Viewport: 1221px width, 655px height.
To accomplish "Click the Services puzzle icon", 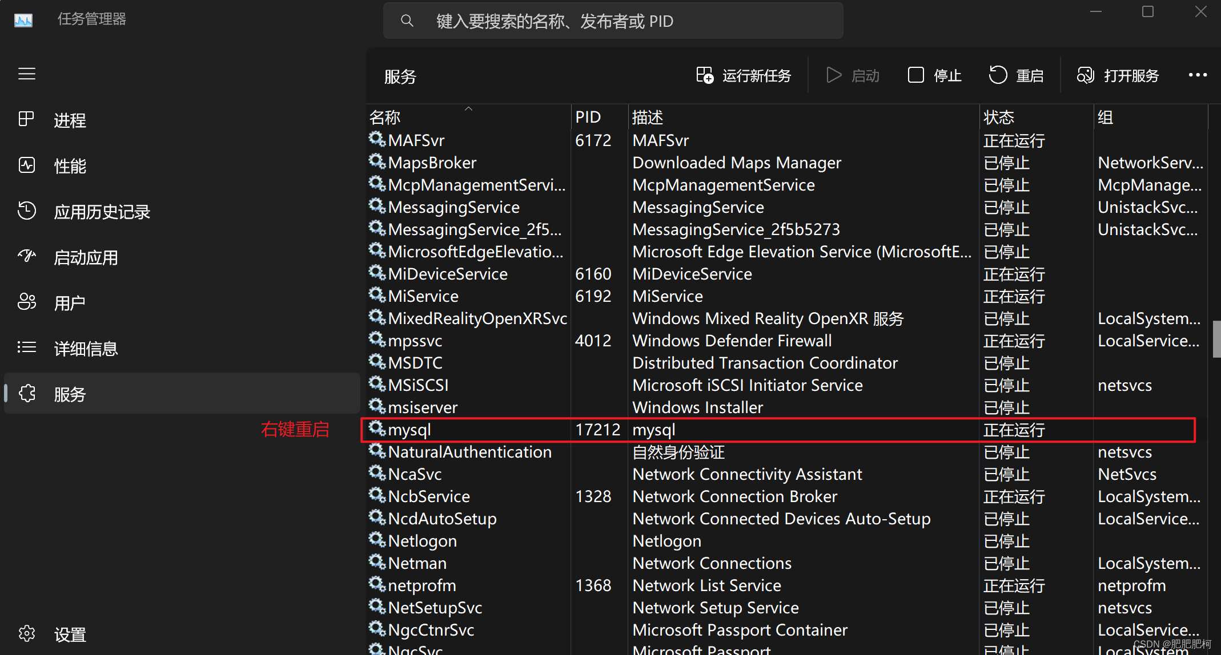I will [x=27, y=393].
